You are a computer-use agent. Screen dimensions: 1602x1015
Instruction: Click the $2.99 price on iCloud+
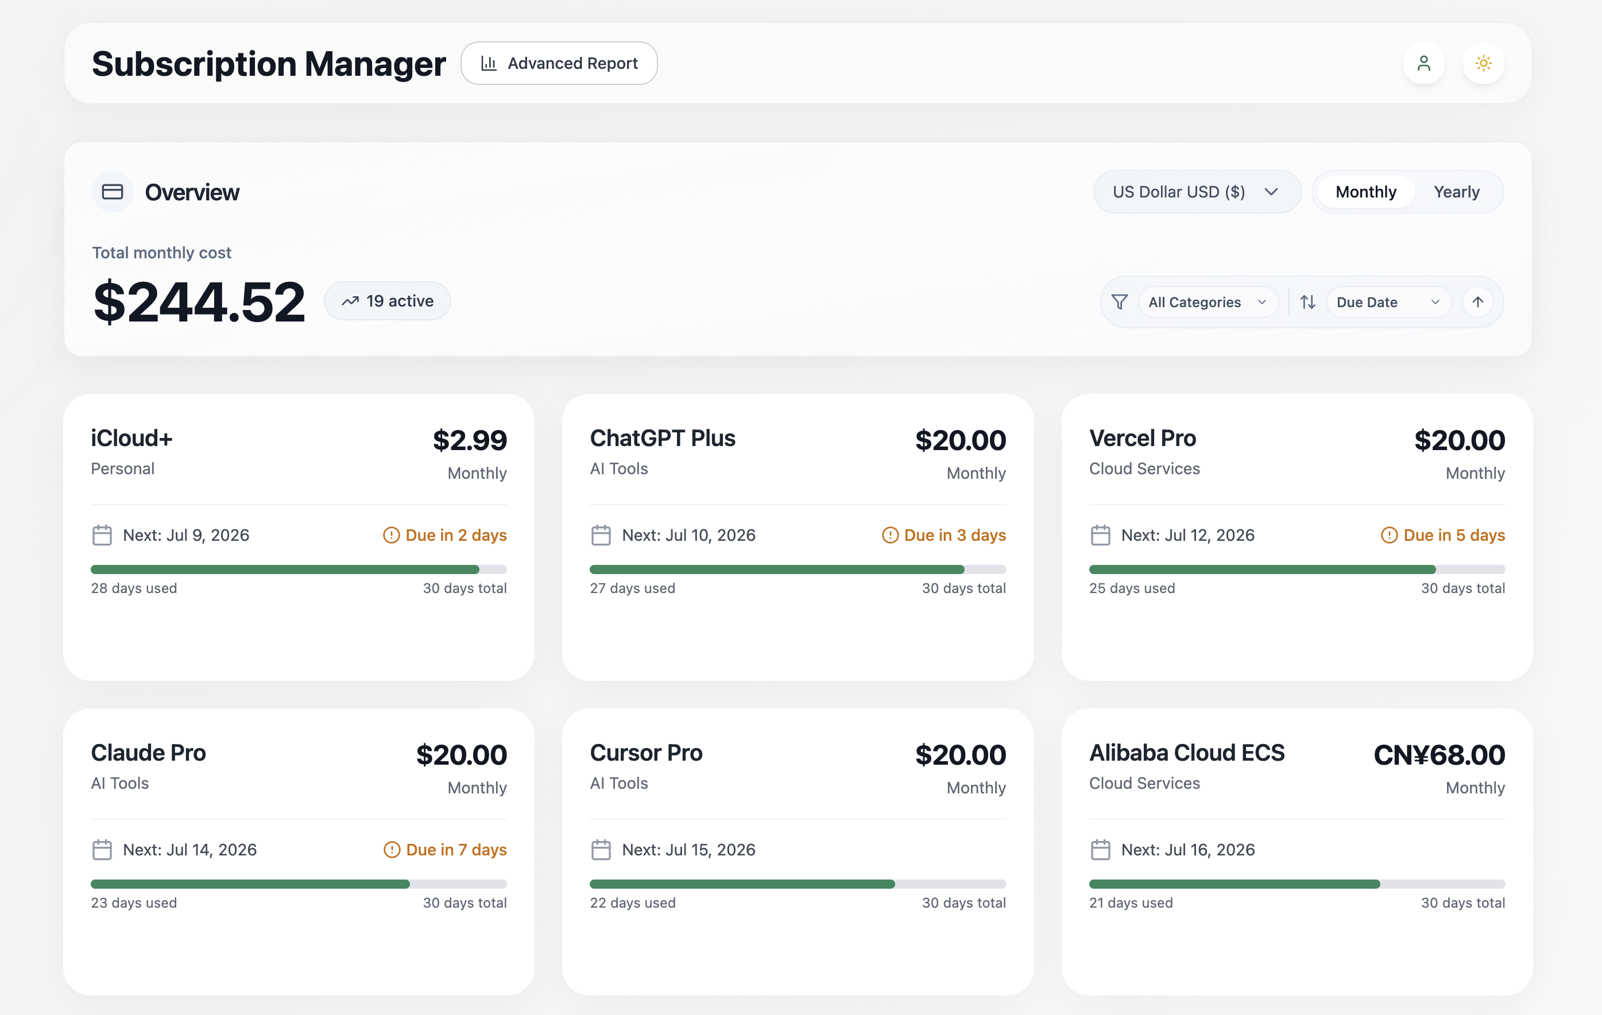(470, 440)
